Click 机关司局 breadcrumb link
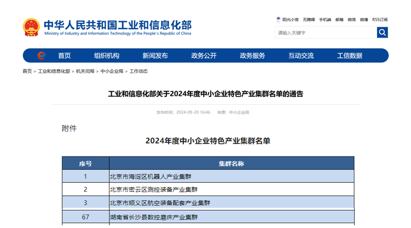This screenshot has height=228, width=411. point(85,71)
